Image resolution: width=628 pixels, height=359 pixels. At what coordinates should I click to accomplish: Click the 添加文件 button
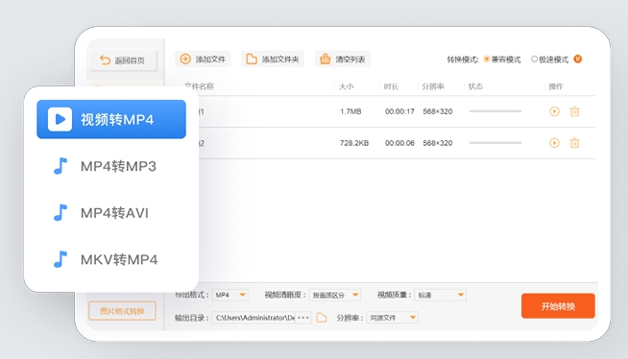[203, 60]
